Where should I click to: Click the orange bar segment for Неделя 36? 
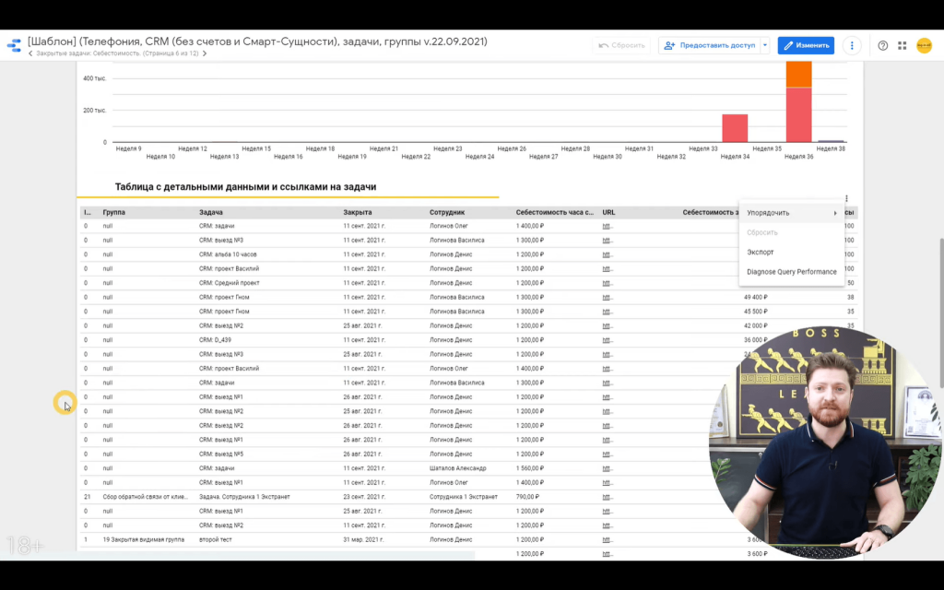coord(798,74)
